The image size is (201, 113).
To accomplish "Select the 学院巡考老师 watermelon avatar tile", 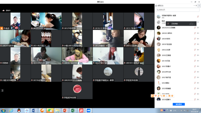I will (77, 90).
